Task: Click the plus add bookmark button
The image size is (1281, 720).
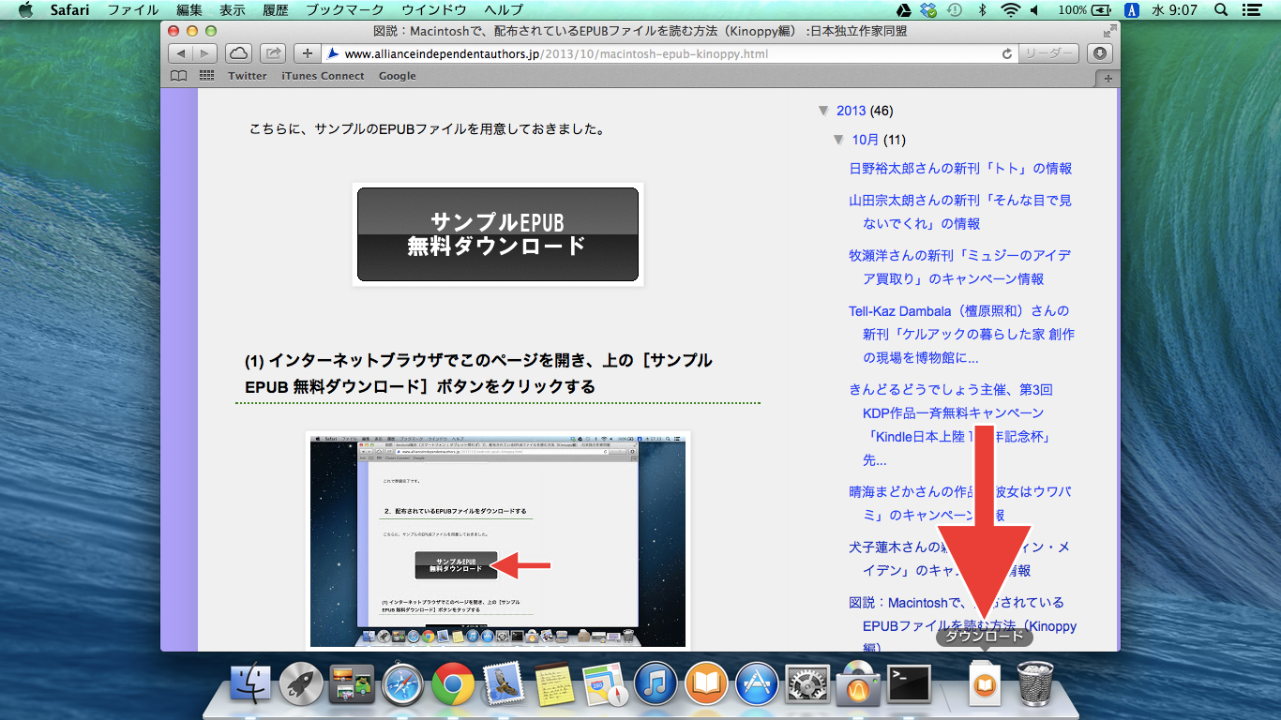Action: pyautogui.click(x=307, y=53)
